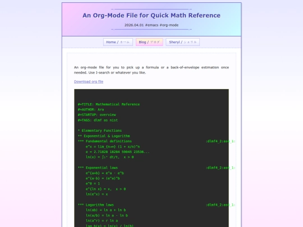The height and width of the screenshot is (227, 303).
Task: Click the ln(ab) = ln a + ln b line
Action: (105, 210)
